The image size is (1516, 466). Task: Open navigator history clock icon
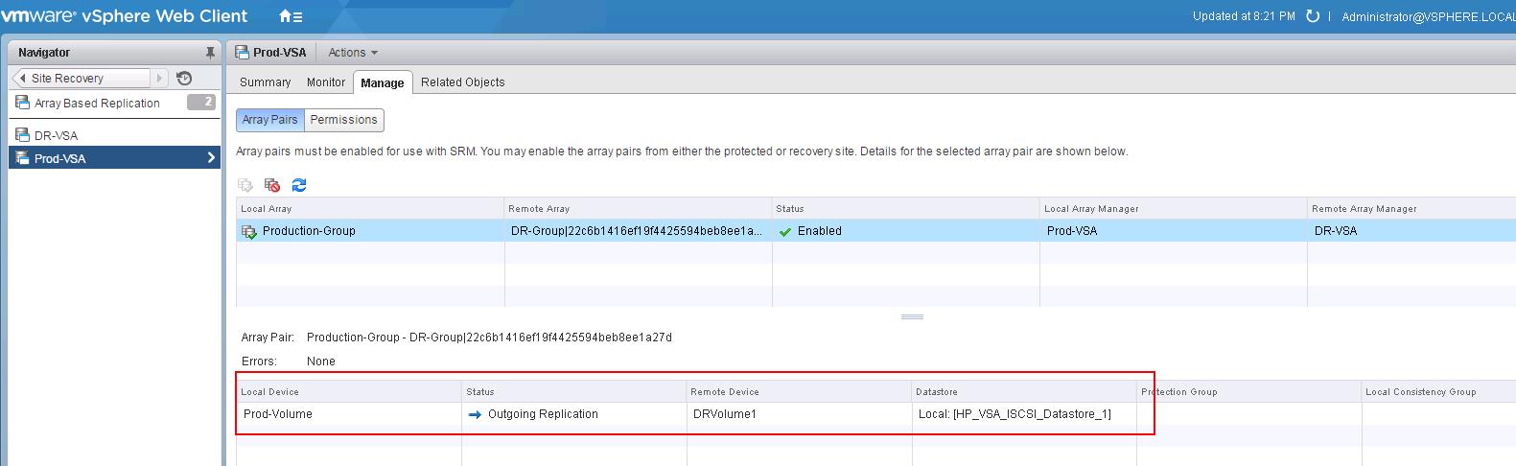185,79
